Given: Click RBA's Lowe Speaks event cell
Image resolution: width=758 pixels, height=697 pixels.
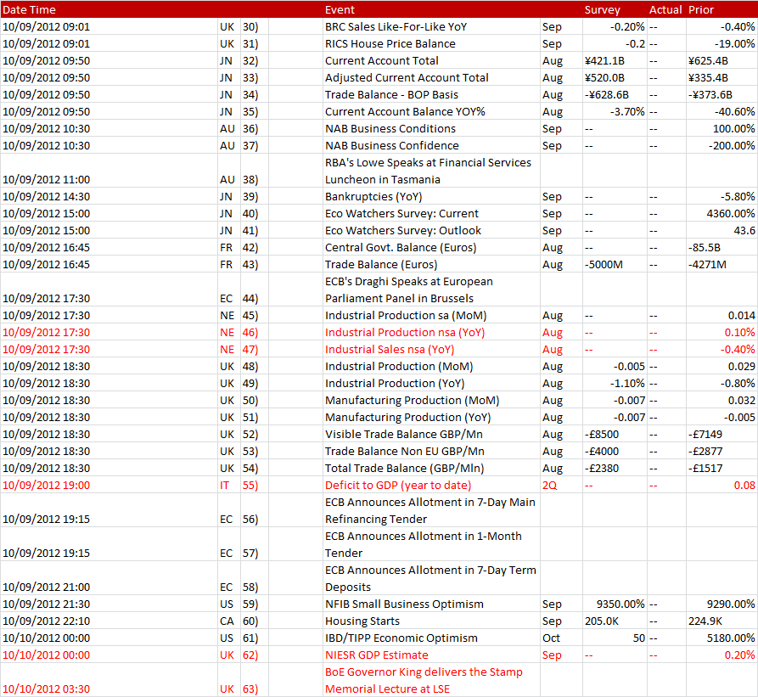Looking at the screenshot, I should [428, 171].
